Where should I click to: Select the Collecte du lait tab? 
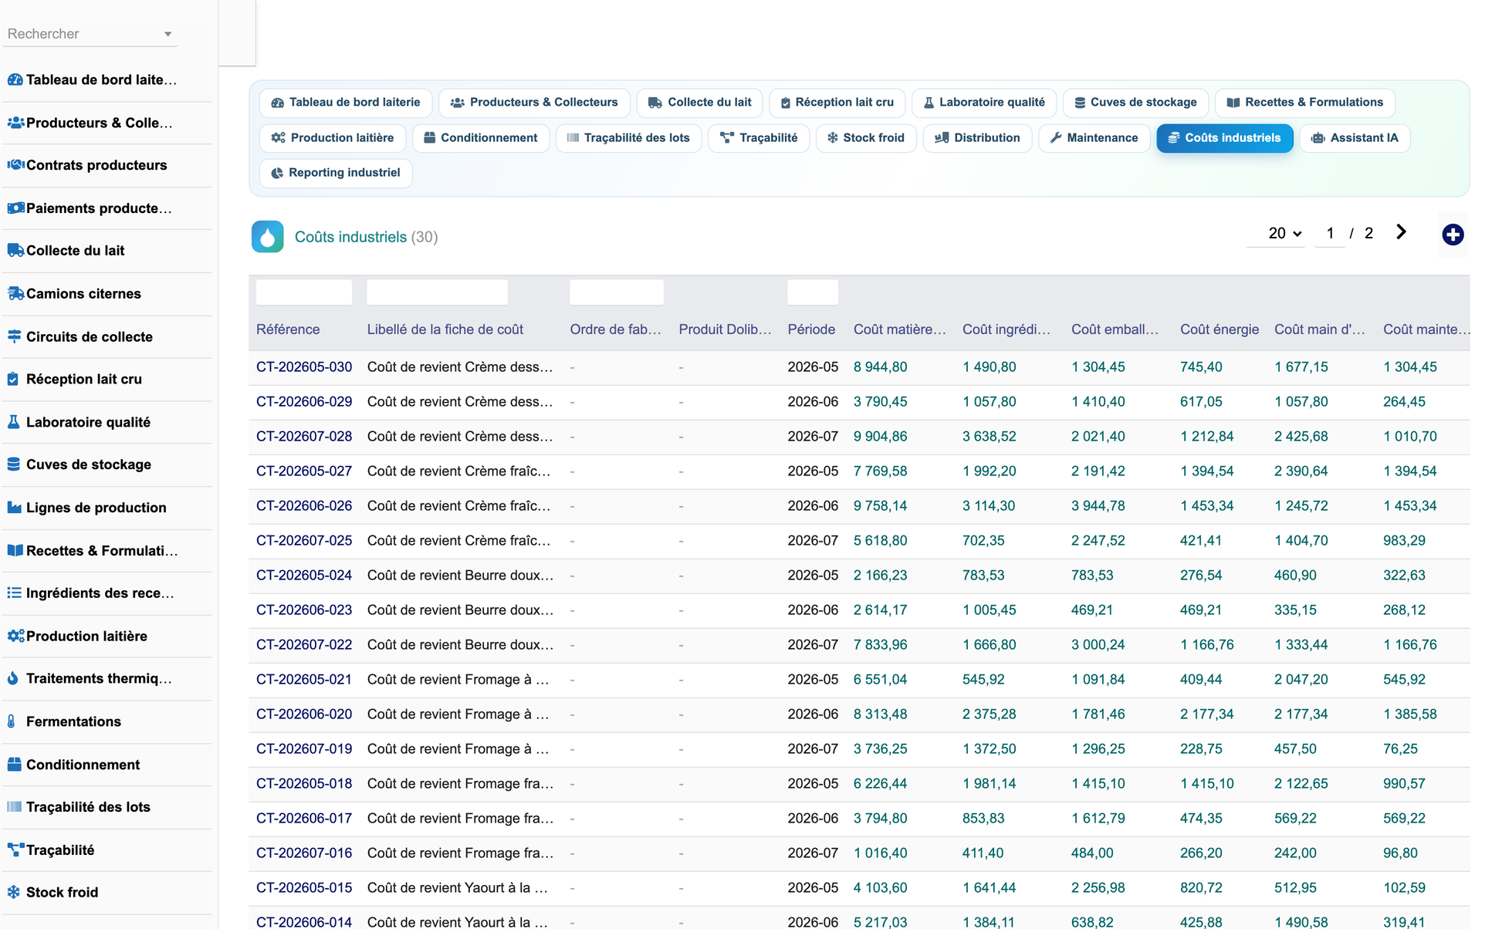pos(699,103)
